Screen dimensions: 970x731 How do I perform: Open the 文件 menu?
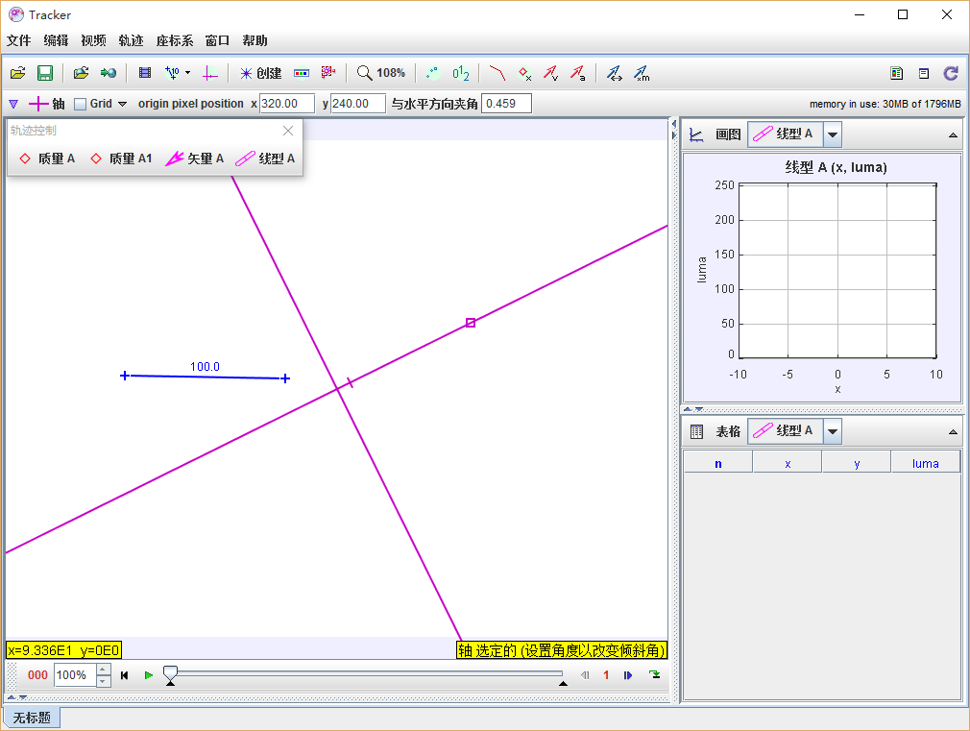18,41
